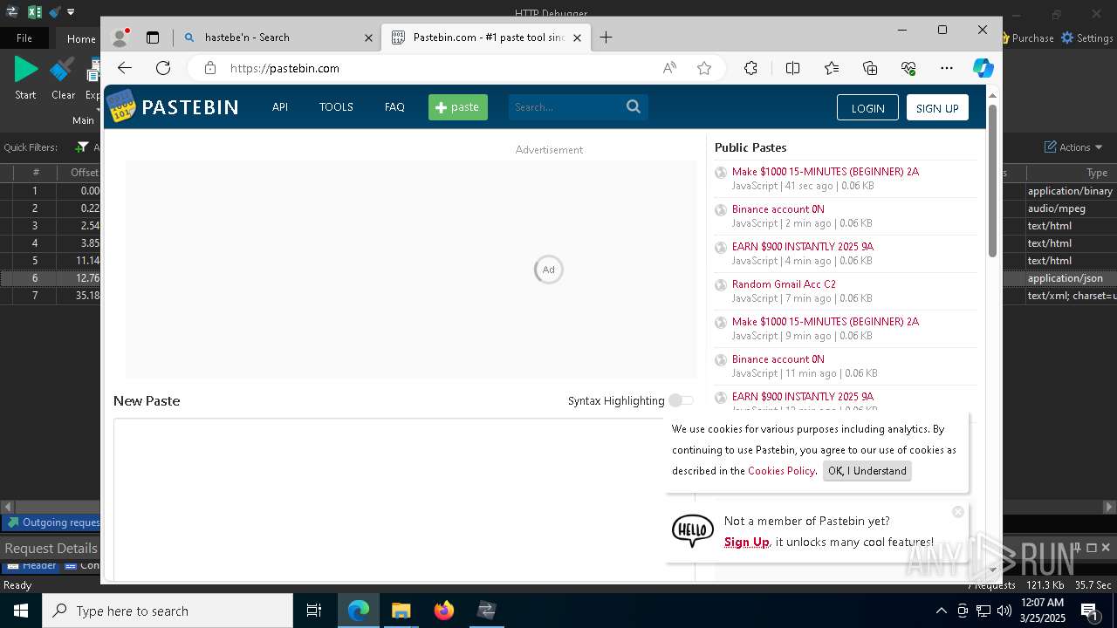This screenshot has height=628, width=1117.
Task: Toggle the Split screen icon
Action: coord(792,68)
